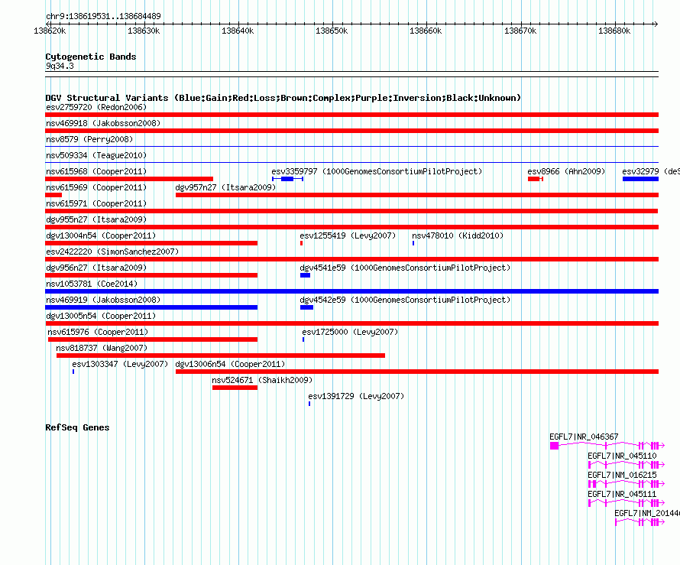
Task: Click the dgv4542e59 blue bar
Action: point(306,307)
